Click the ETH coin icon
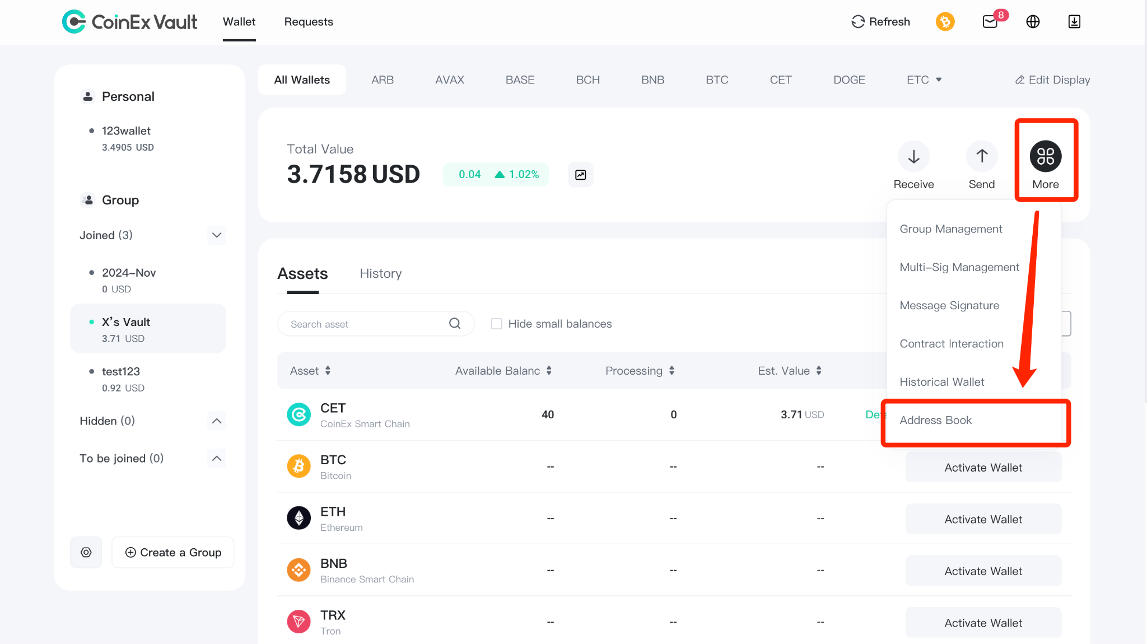The height and width of the screenshot is (644, 1147). [x=299, y=518]
